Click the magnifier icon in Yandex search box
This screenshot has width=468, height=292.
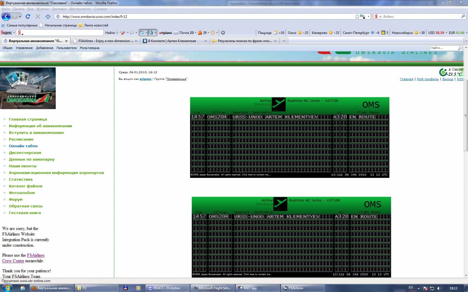click(463, 17)
